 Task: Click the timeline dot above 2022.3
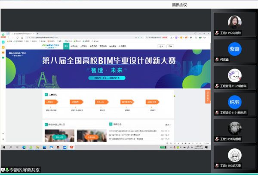point(101,107)
